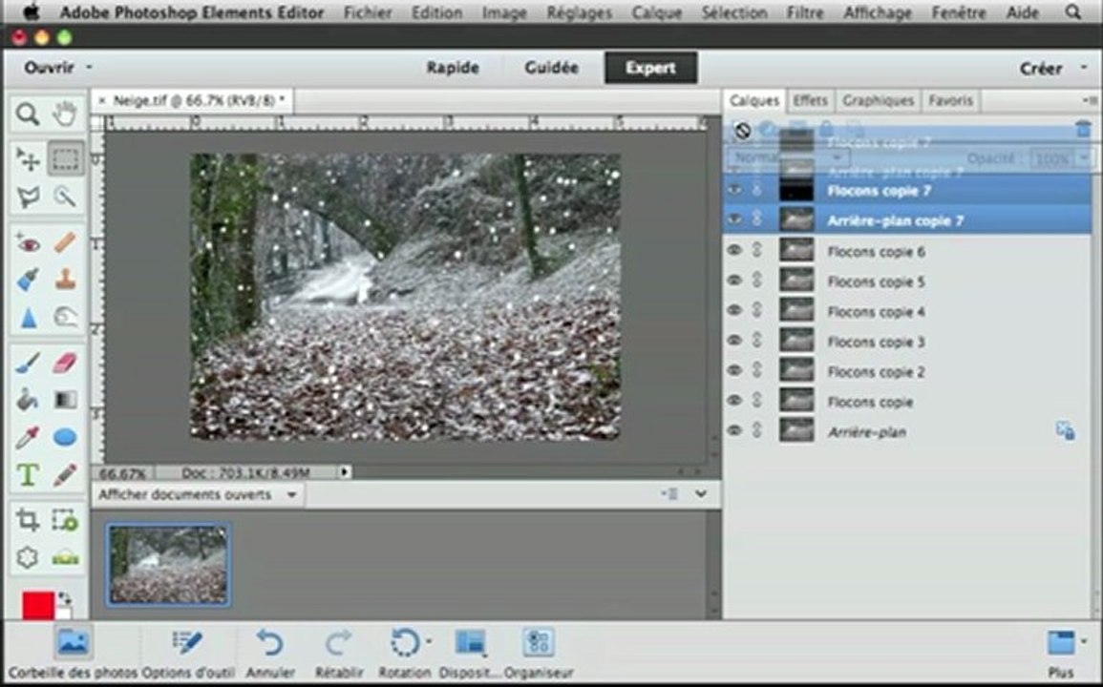Open the Rotation options arrow
The height and width of the screenshot is (687, 1103).
tap(429, 641)
